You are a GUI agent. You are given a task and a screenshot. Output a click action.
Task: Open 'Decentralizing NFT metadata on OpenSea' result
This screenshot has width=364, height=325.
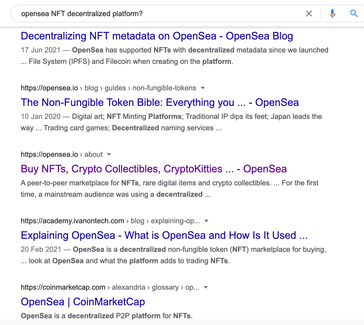[x=157, y=36]
